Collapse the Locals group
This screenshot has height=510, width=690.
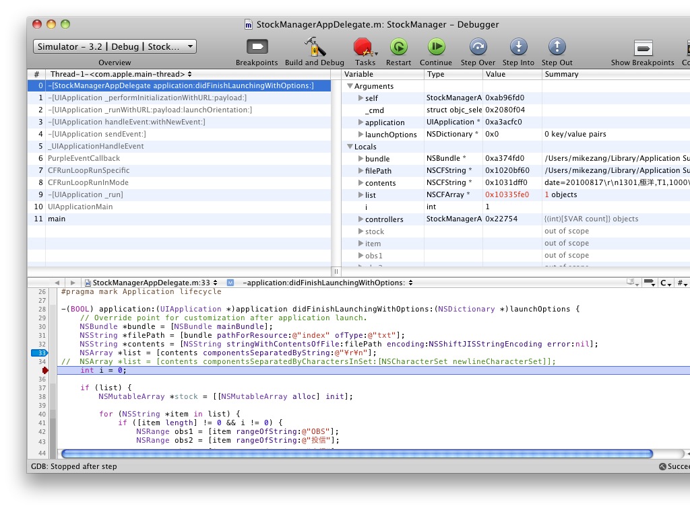click(350, 146)
